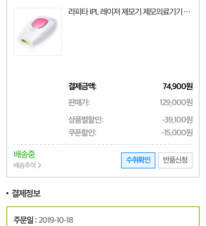Open the 라피타 IPL 레이저 제모기 product title
This screenshot has width=206, height=226.
point(126,12)
